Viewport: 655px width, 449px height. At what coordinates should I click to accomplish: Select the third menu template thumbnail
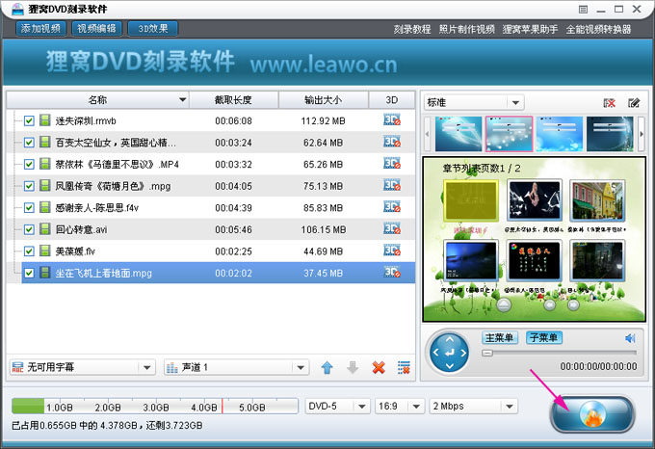coord(560,134)
